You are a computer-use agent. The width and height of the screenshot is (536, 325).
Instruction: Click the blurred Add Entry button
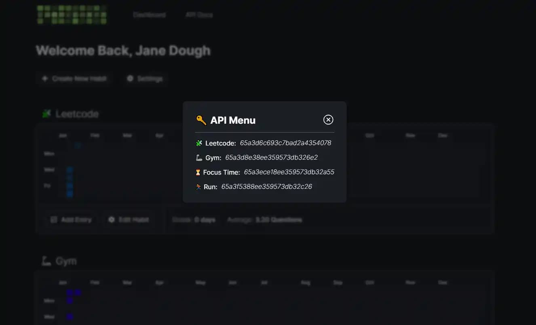point(71,220)
